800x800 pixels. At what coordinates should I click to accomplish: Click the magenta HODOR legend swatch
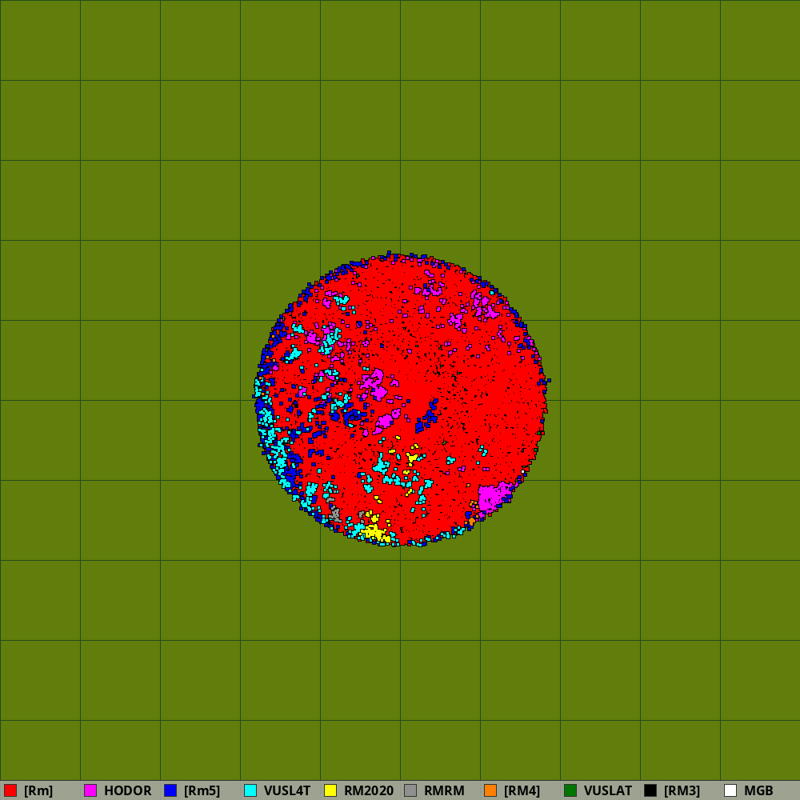point(90,790)
